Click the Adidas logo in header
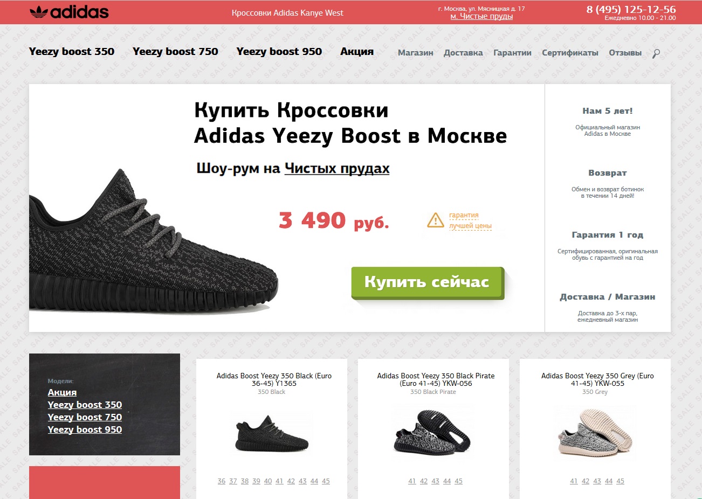 click(x=69, y=12)
